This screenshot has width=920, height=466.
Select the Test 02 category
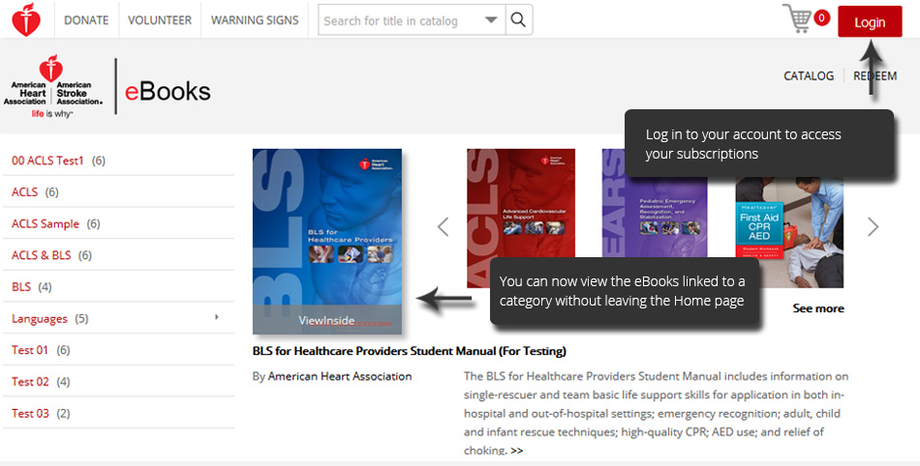point(30,382)
